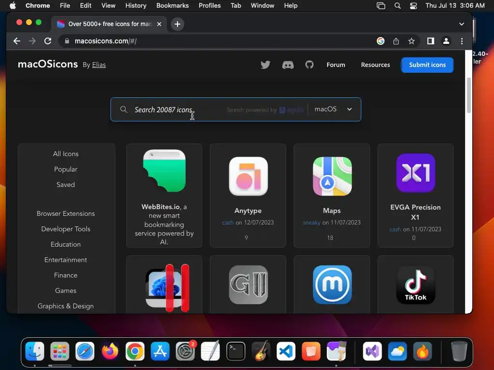The image size is (494, 370).
Task: Filter by Developer Tools category
Action: (x=66, y=229)
